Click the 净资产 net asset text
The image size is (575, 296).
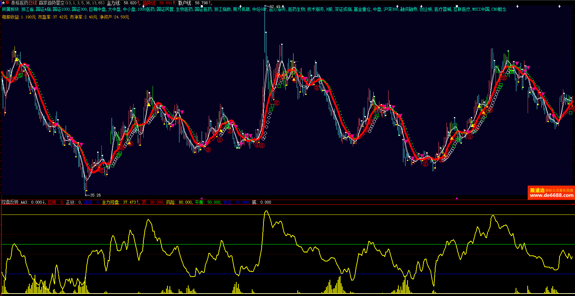click(114, 17)
